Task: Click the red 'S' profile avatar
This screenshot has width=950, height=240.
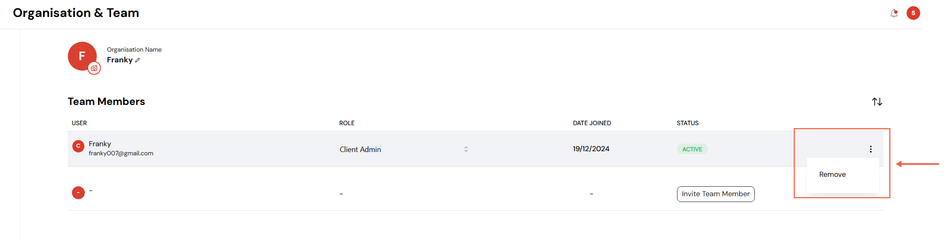Action: pyautogui.click(x=913, y=13)
